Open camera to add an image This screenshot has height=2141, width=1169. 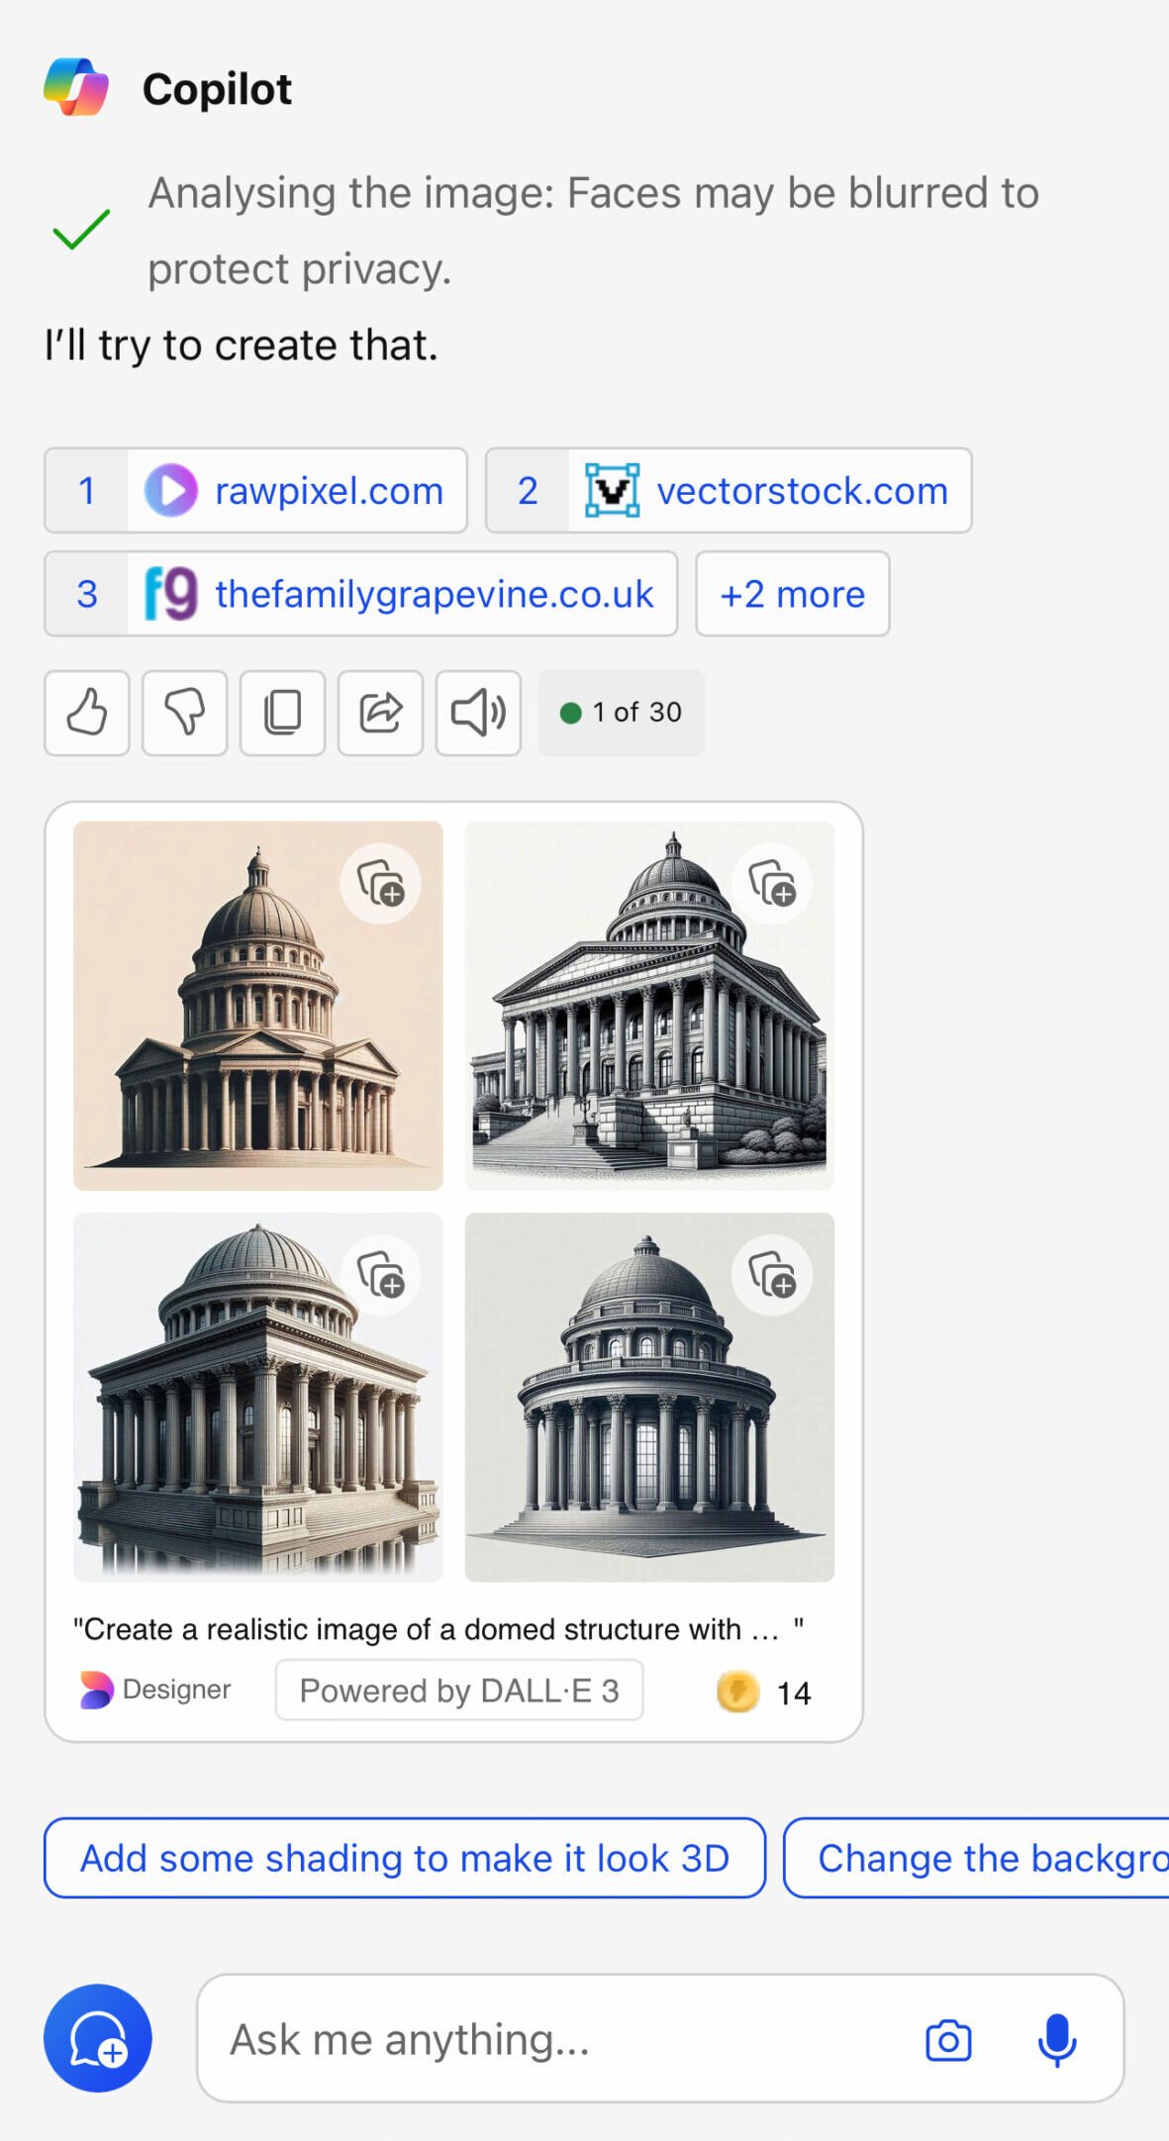(x=948, y=2040)
